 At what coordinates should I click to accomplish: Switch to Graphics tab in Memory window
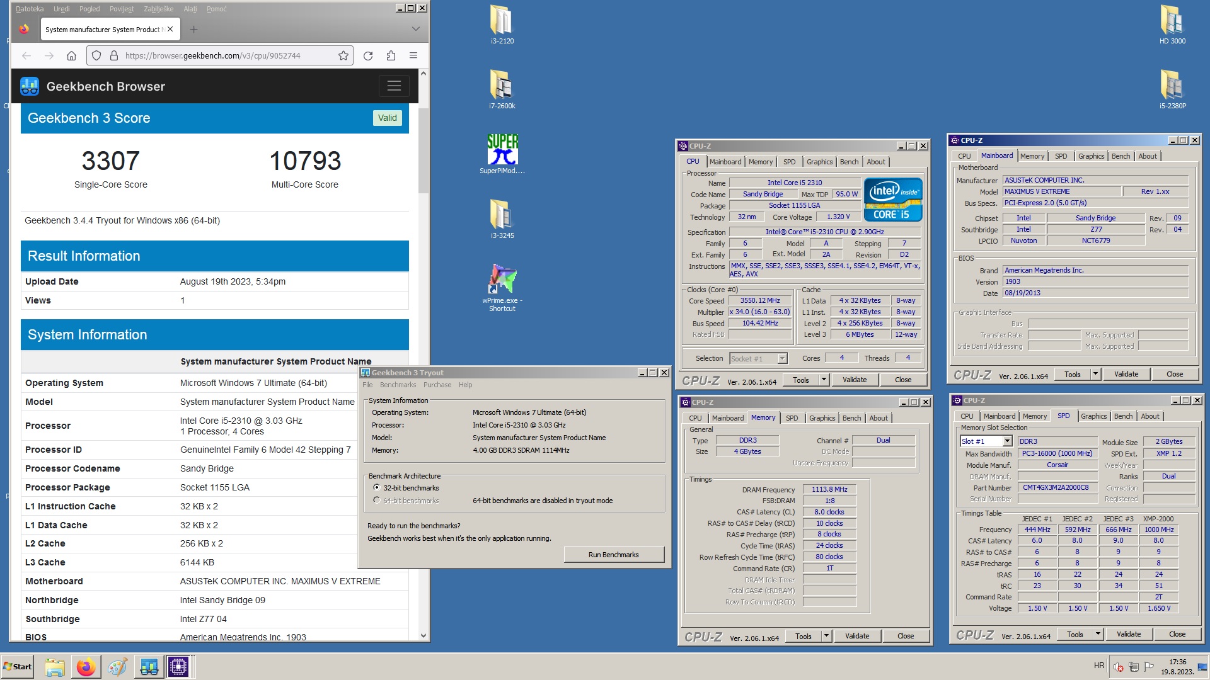click(x=822, y=418)
